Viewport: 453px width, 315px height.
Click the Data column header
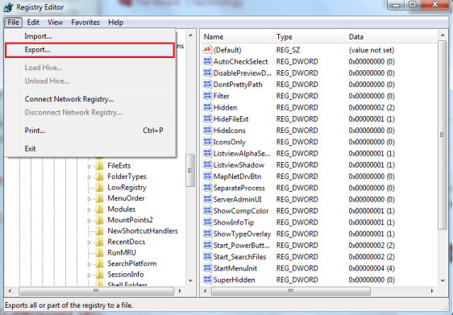pyautogui.click(x=392, y=37)
